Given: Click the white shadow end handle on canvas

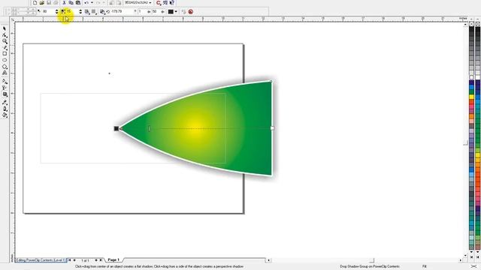Looking at the screenshot, I should coord(272,128).
